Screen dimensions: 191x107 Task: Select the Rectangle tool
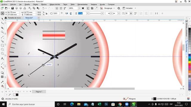click(x=2, y=45)
